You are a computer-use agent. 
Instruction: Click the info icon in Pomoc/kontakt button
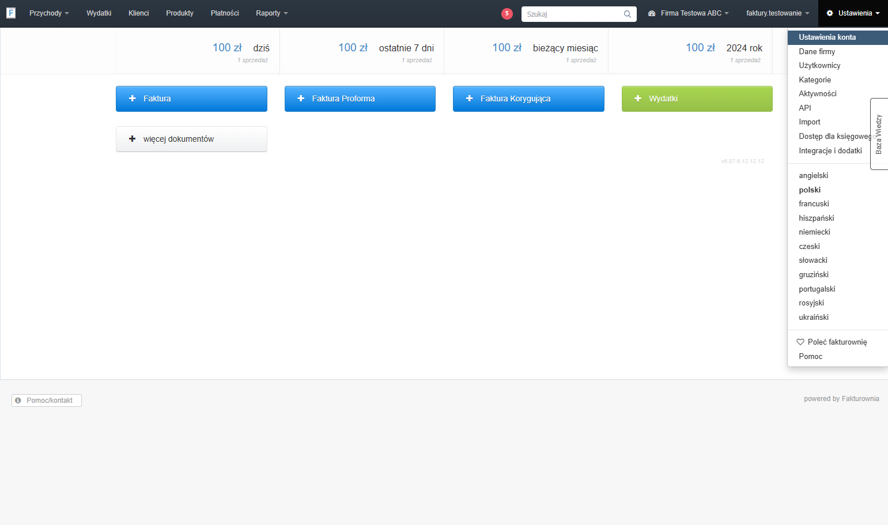pos(18,400)
